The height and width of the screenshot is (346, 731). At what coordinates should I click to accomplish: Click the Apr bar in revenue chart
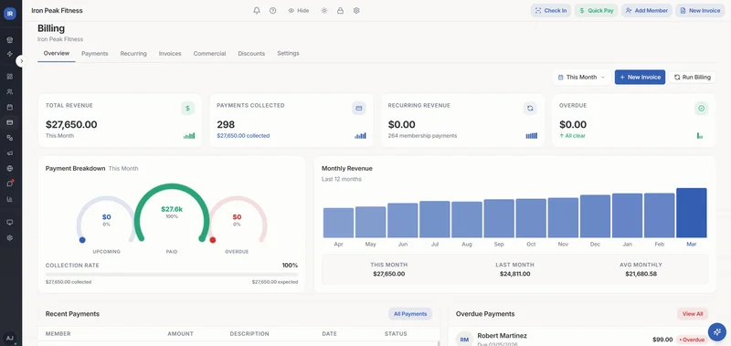(338, 223)
